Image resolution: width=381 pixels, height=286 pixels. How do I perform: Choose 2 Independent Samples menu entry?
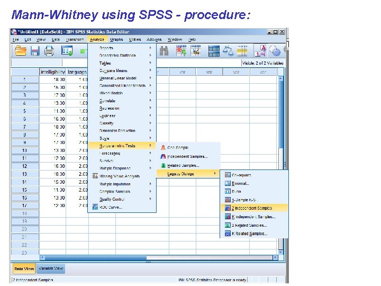click(254, 208)
